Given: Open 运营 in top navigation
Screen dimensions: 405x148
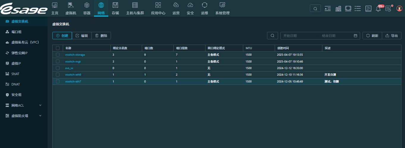Looking at the screenshot, I should pos(176,8).
